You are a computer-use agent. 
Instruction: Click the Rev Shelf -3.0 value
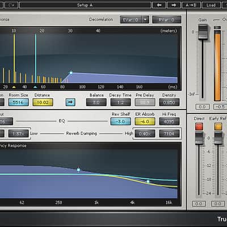120,121
